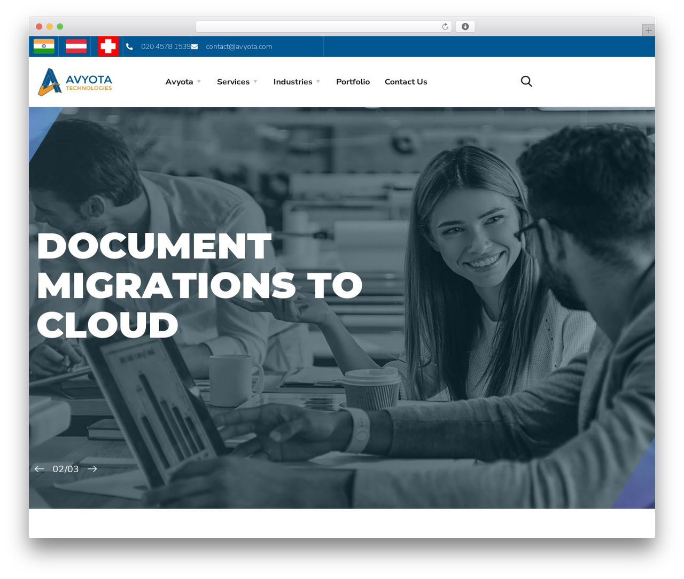
Task: Open the Services menu item
Action: coord(233,82)
